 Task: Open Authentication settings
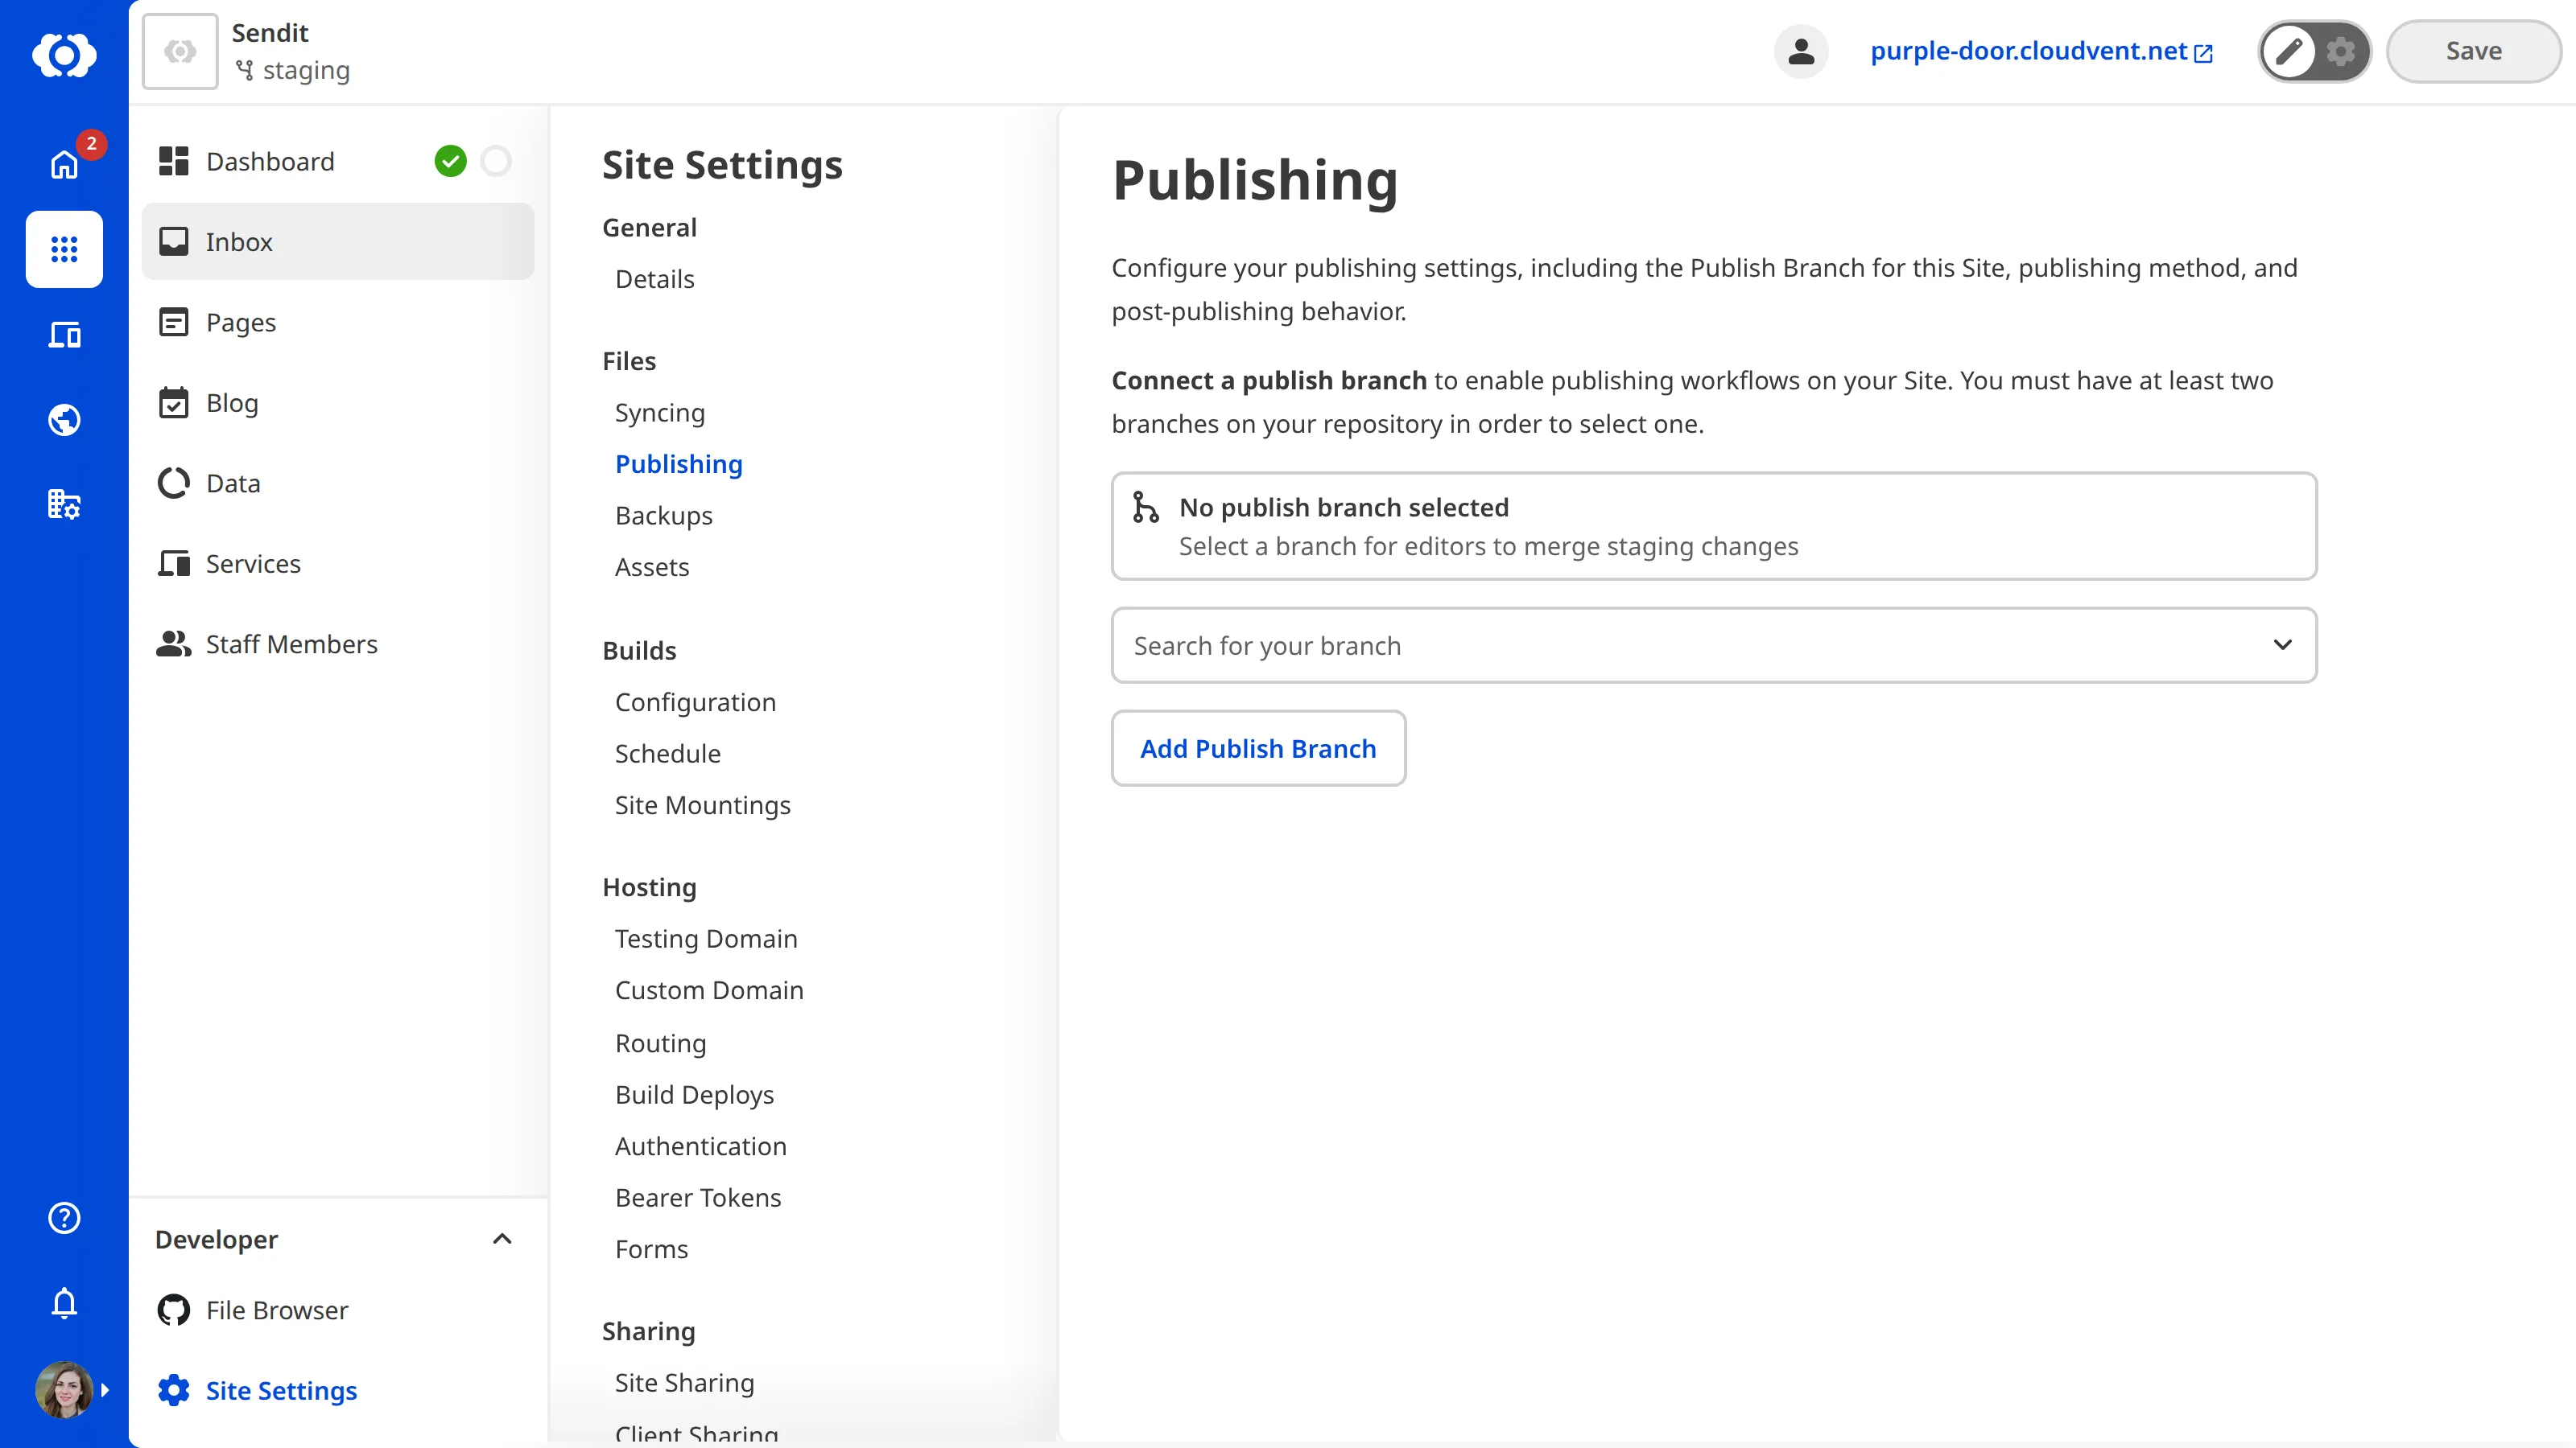(700, 1146)
